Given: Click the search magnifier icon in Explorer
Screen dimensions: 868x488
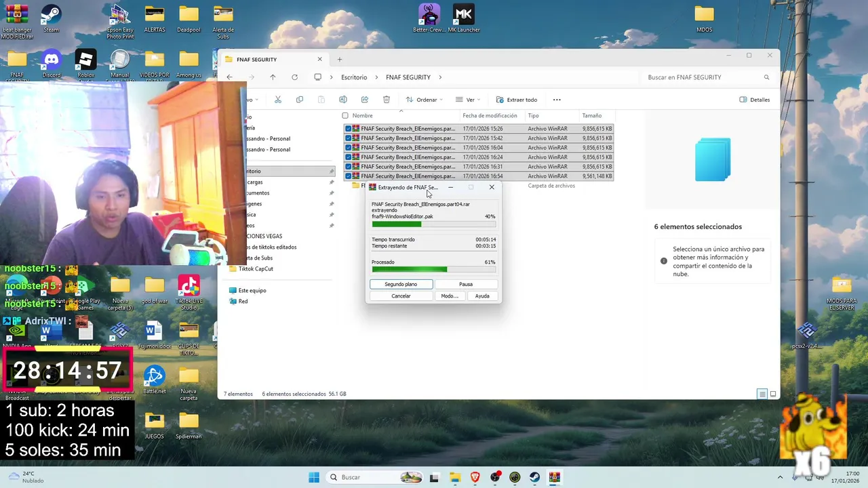Looking at the screenshot, I should (767, 77).
